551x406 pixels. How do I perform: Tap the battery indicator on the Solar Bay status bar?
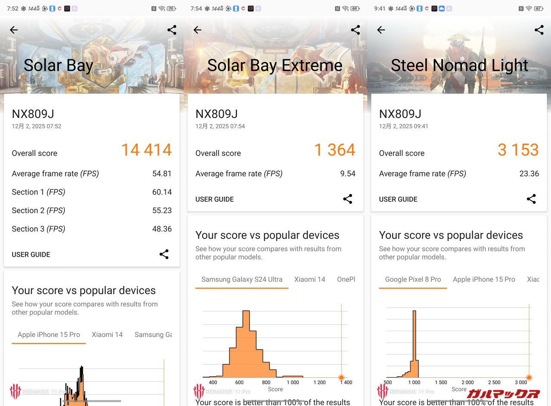(x=171, y=9)
